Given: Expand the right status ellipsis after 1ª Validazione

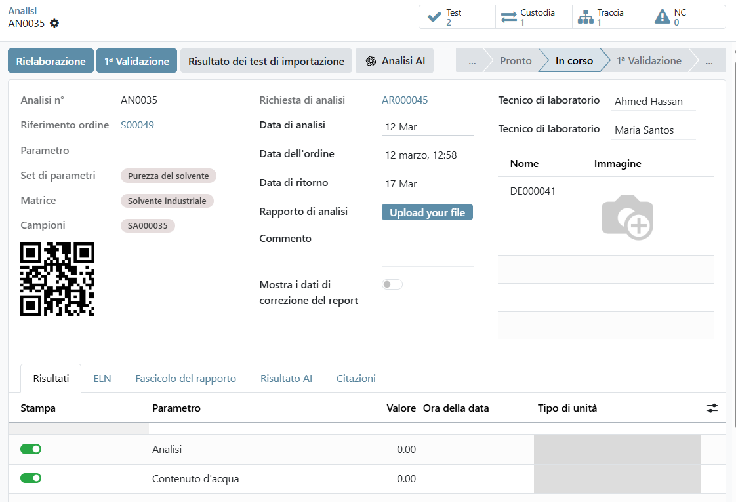Looking at the screenshot, I should pyautogui.click(x=709, y=61).
